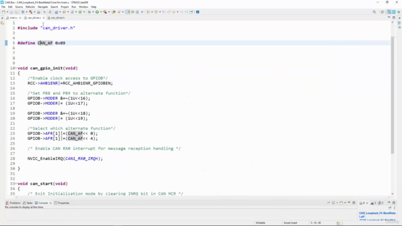Close the Console view tab

pos(50,203)
